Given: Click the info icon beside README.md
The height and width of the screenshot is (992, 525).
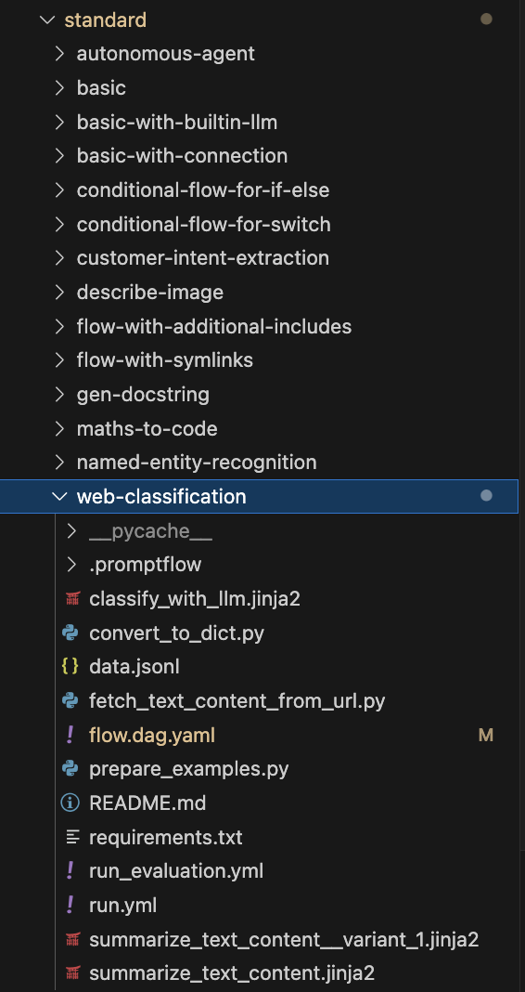Looking at the screenshot, I should [x=70, y=803].
